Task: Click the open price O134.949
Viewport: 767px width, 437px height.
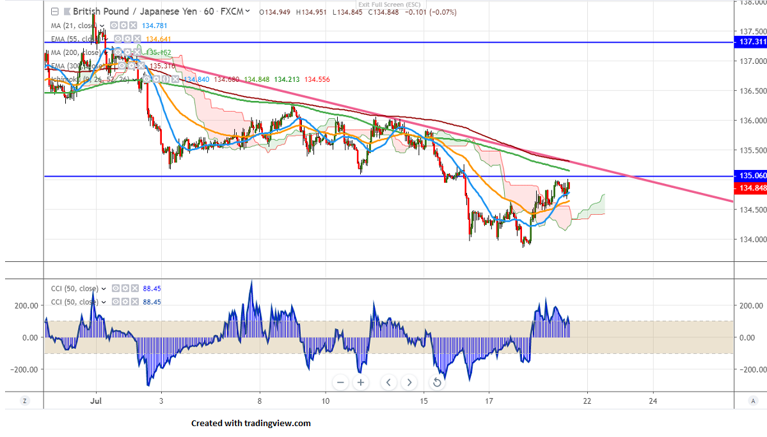Action: click(275, 12)
